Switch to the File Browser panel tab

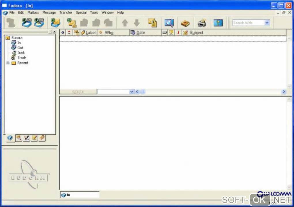point(18,138)
